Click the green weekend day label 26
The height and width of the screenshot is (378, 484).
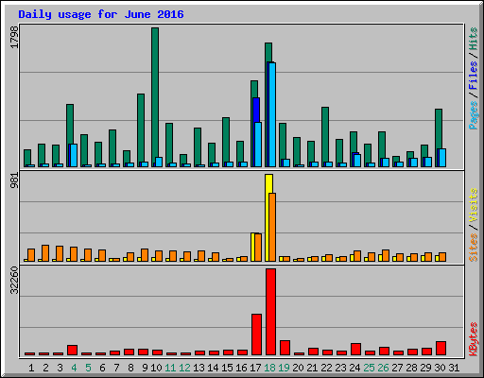[x=383, y=368]
